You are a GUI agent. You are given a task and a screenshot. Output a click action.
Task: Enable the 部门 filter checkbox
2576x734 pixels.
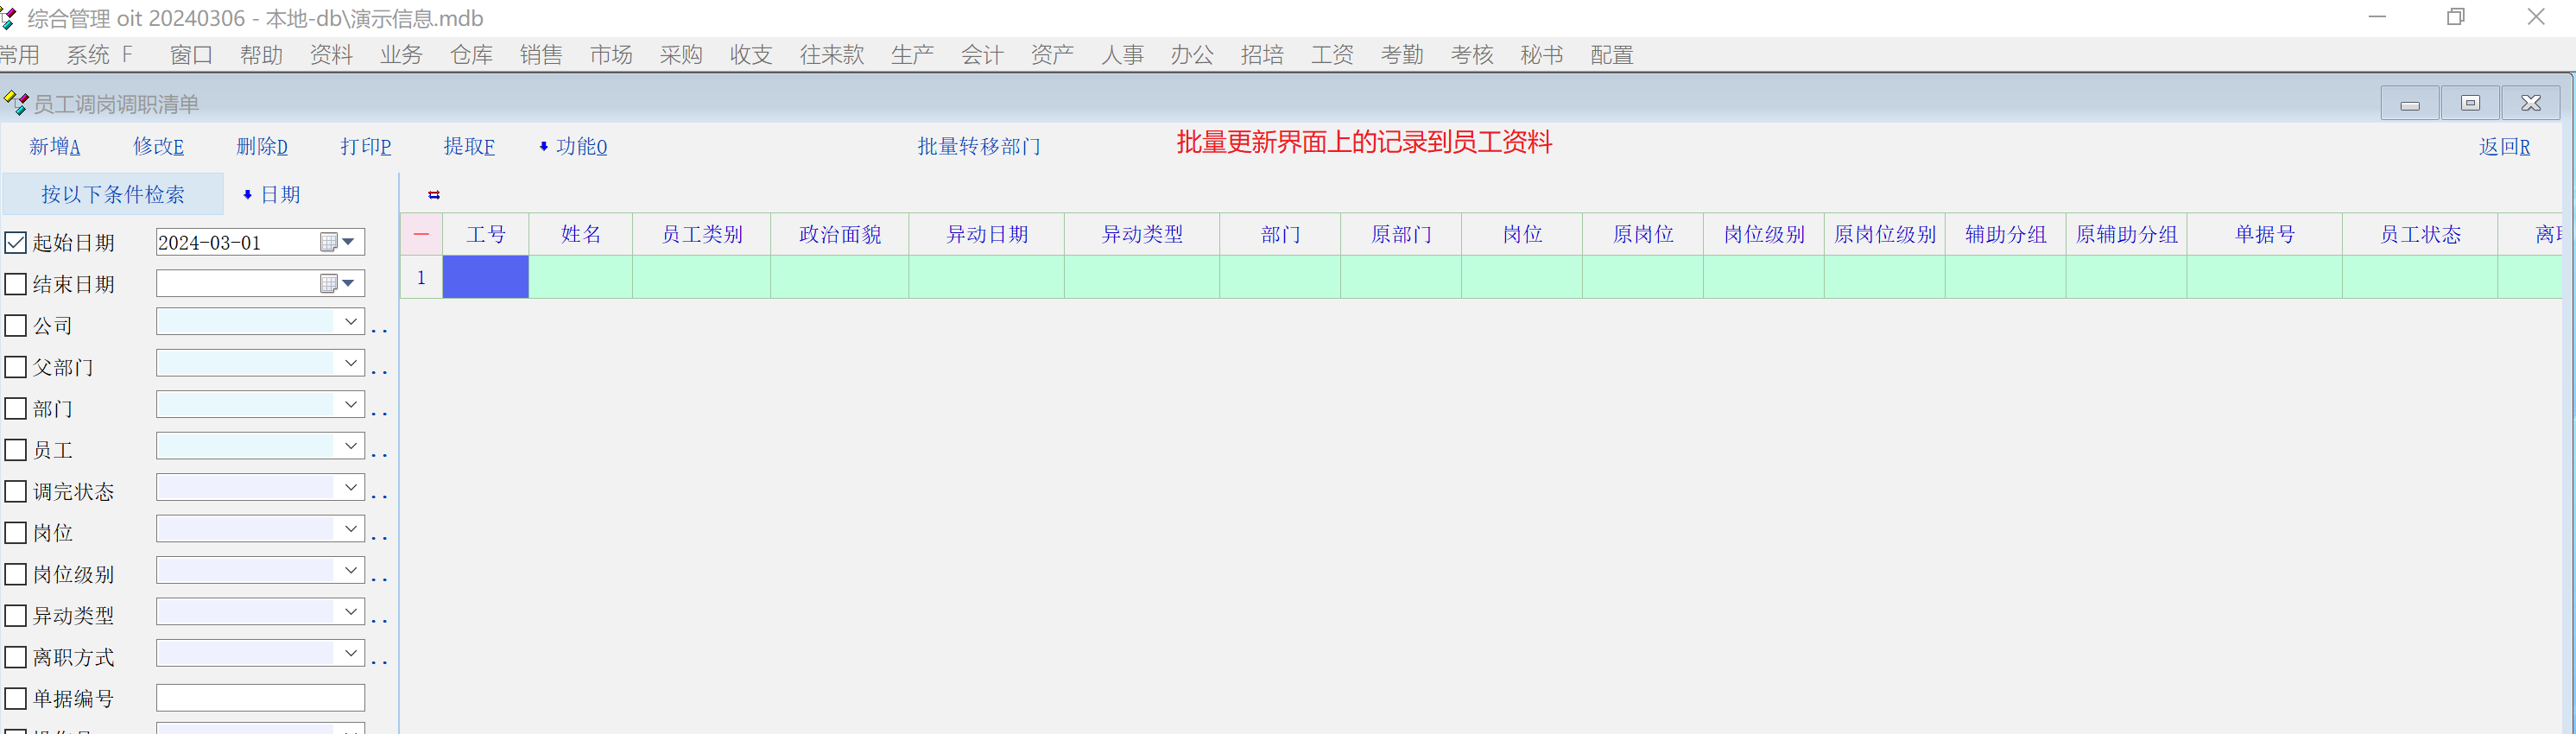[x=16, y=408]
